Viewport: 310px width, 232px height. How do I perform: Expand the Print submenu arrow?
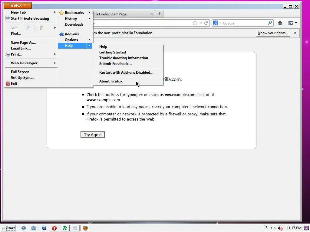[55, 54]
